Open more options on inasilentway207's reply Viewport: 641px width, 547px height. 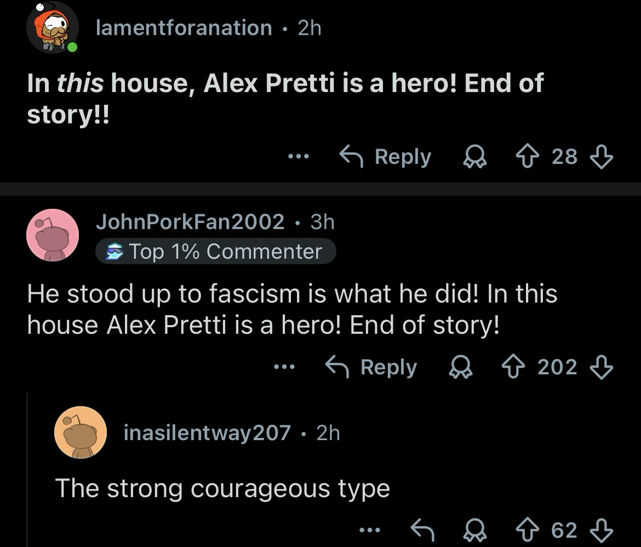point(369,530)
